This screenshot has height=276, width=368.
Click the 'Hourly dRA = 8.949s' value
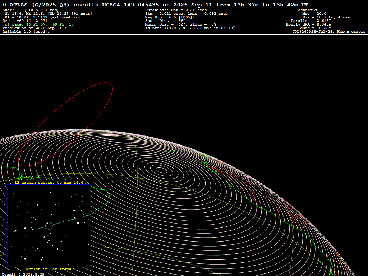(x=308, y=24)
